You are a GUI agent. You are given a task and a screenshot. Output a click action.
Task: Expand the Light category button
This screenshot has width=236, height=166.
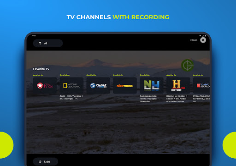[x=46, y=161]
